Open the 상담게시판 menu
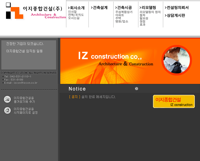This screenshot has width=200, height=161. click(175, 15)
